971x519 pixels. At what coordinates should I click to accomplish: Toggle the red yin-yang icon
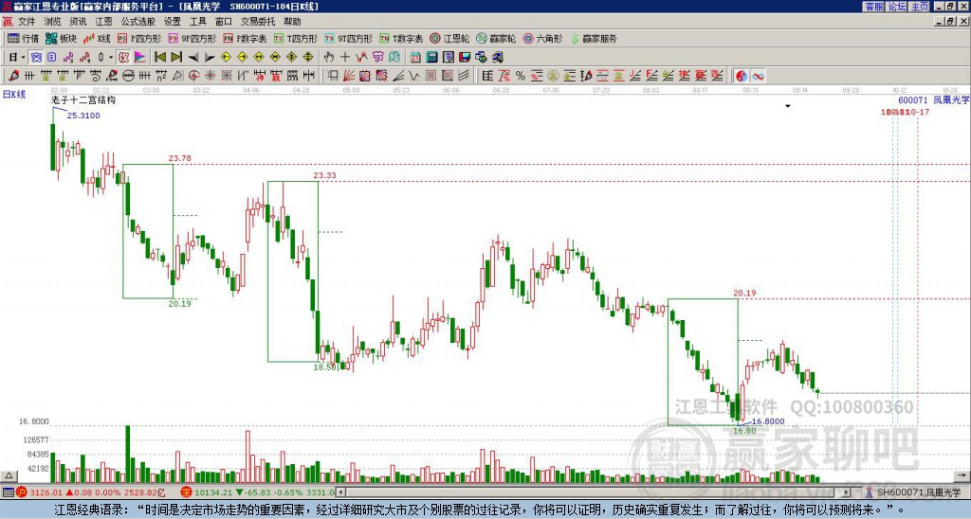742,76
